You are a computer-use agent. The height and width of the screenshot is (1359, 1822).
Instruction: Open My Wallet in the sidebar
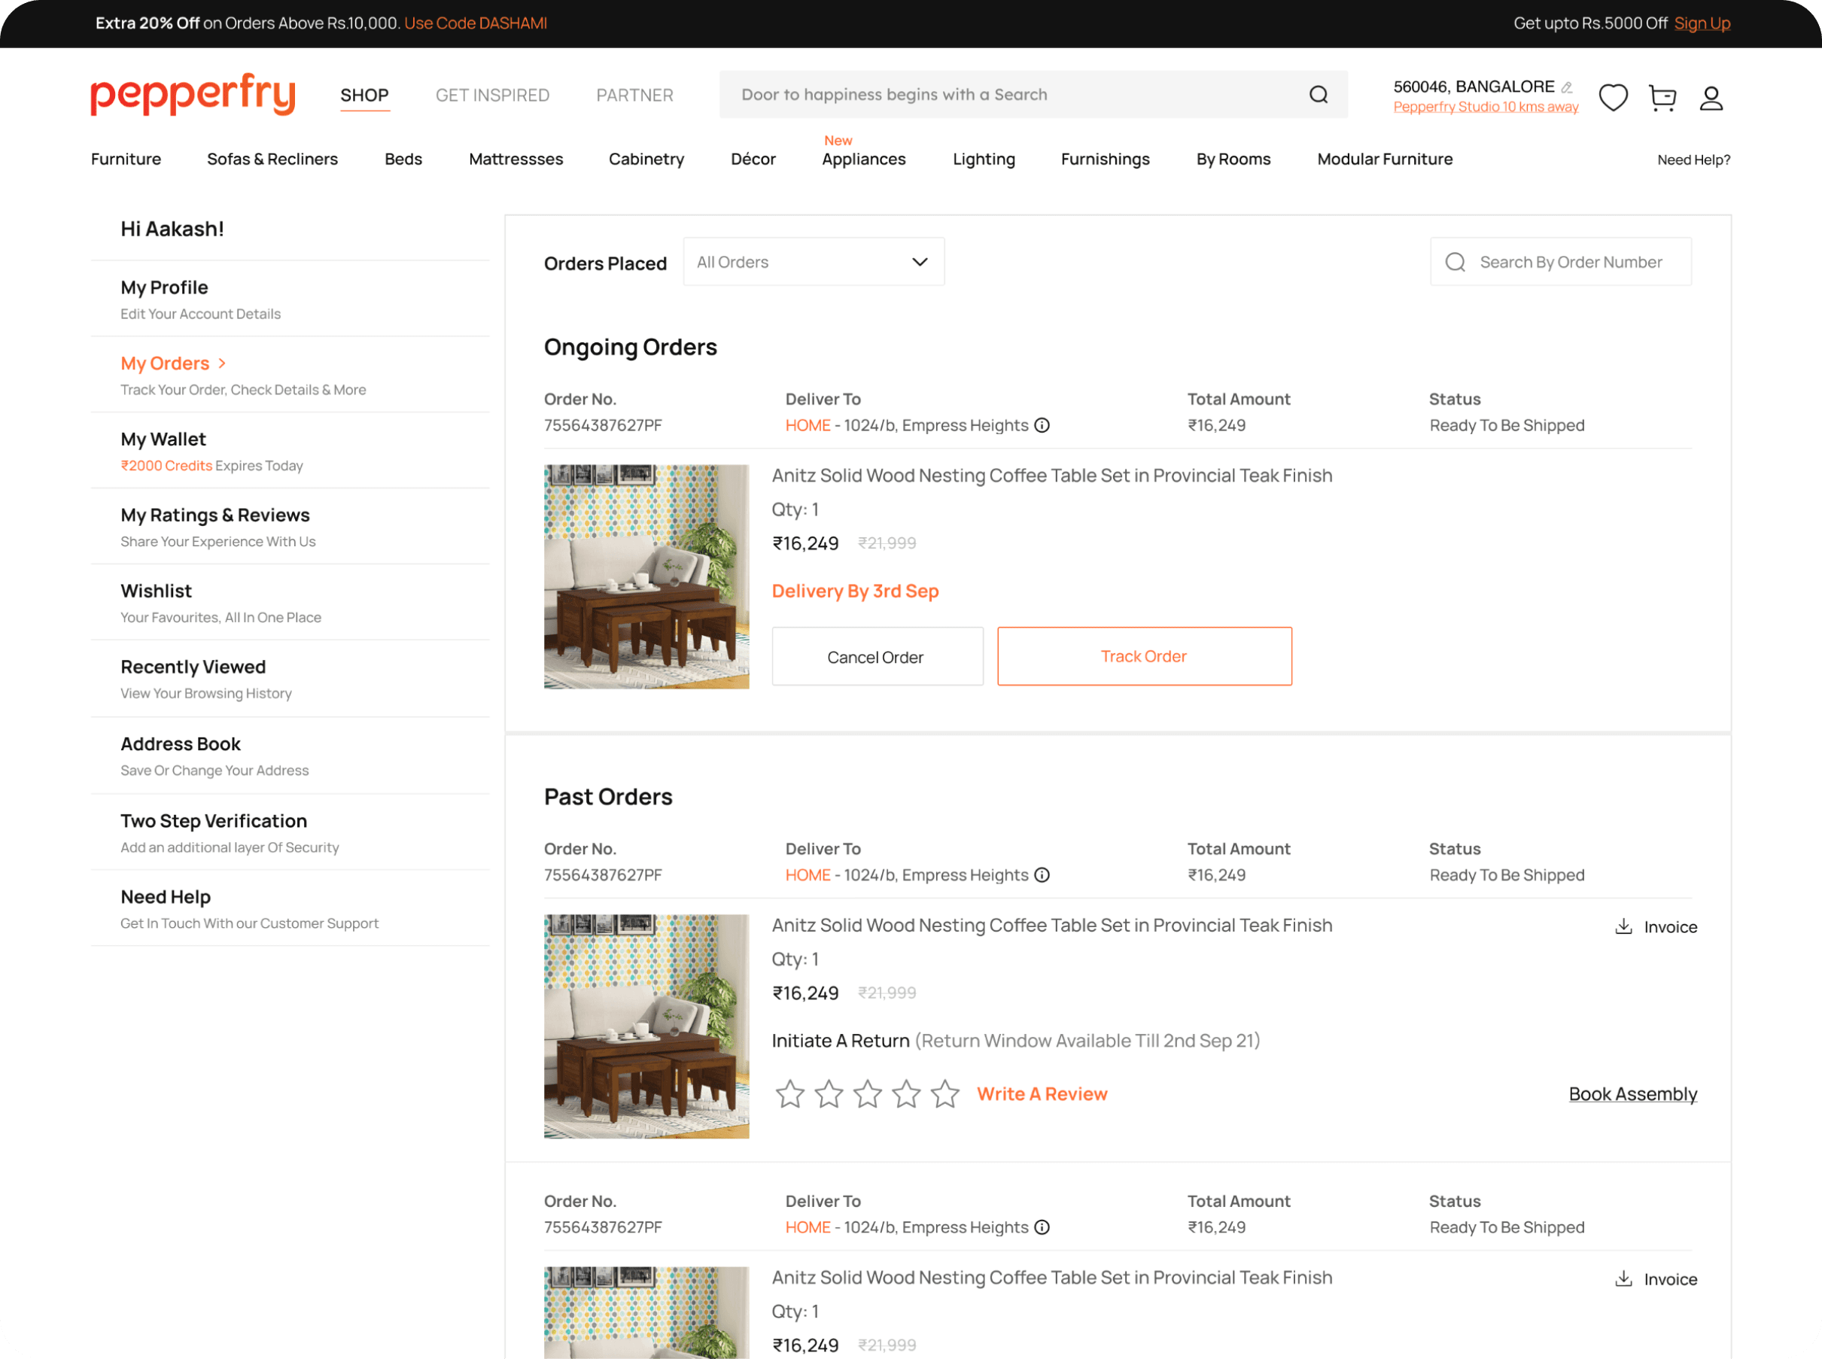290,450
